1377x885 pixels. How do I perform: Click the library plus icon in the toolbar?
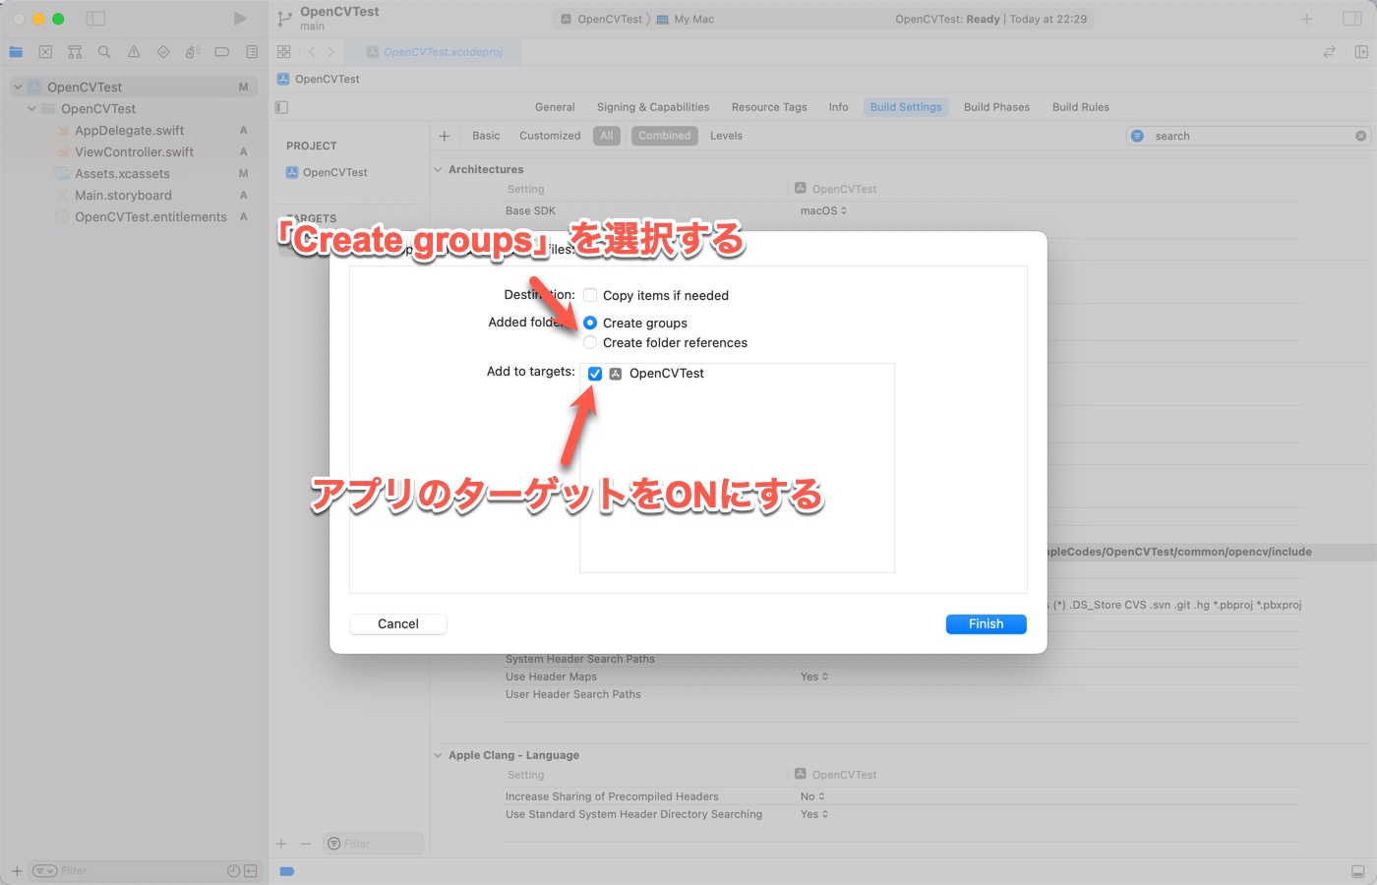(x=1307, y=19)
